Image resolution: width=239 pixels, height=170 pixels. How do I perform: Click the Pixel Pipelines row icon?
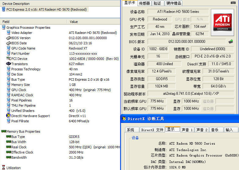[8, 100]
